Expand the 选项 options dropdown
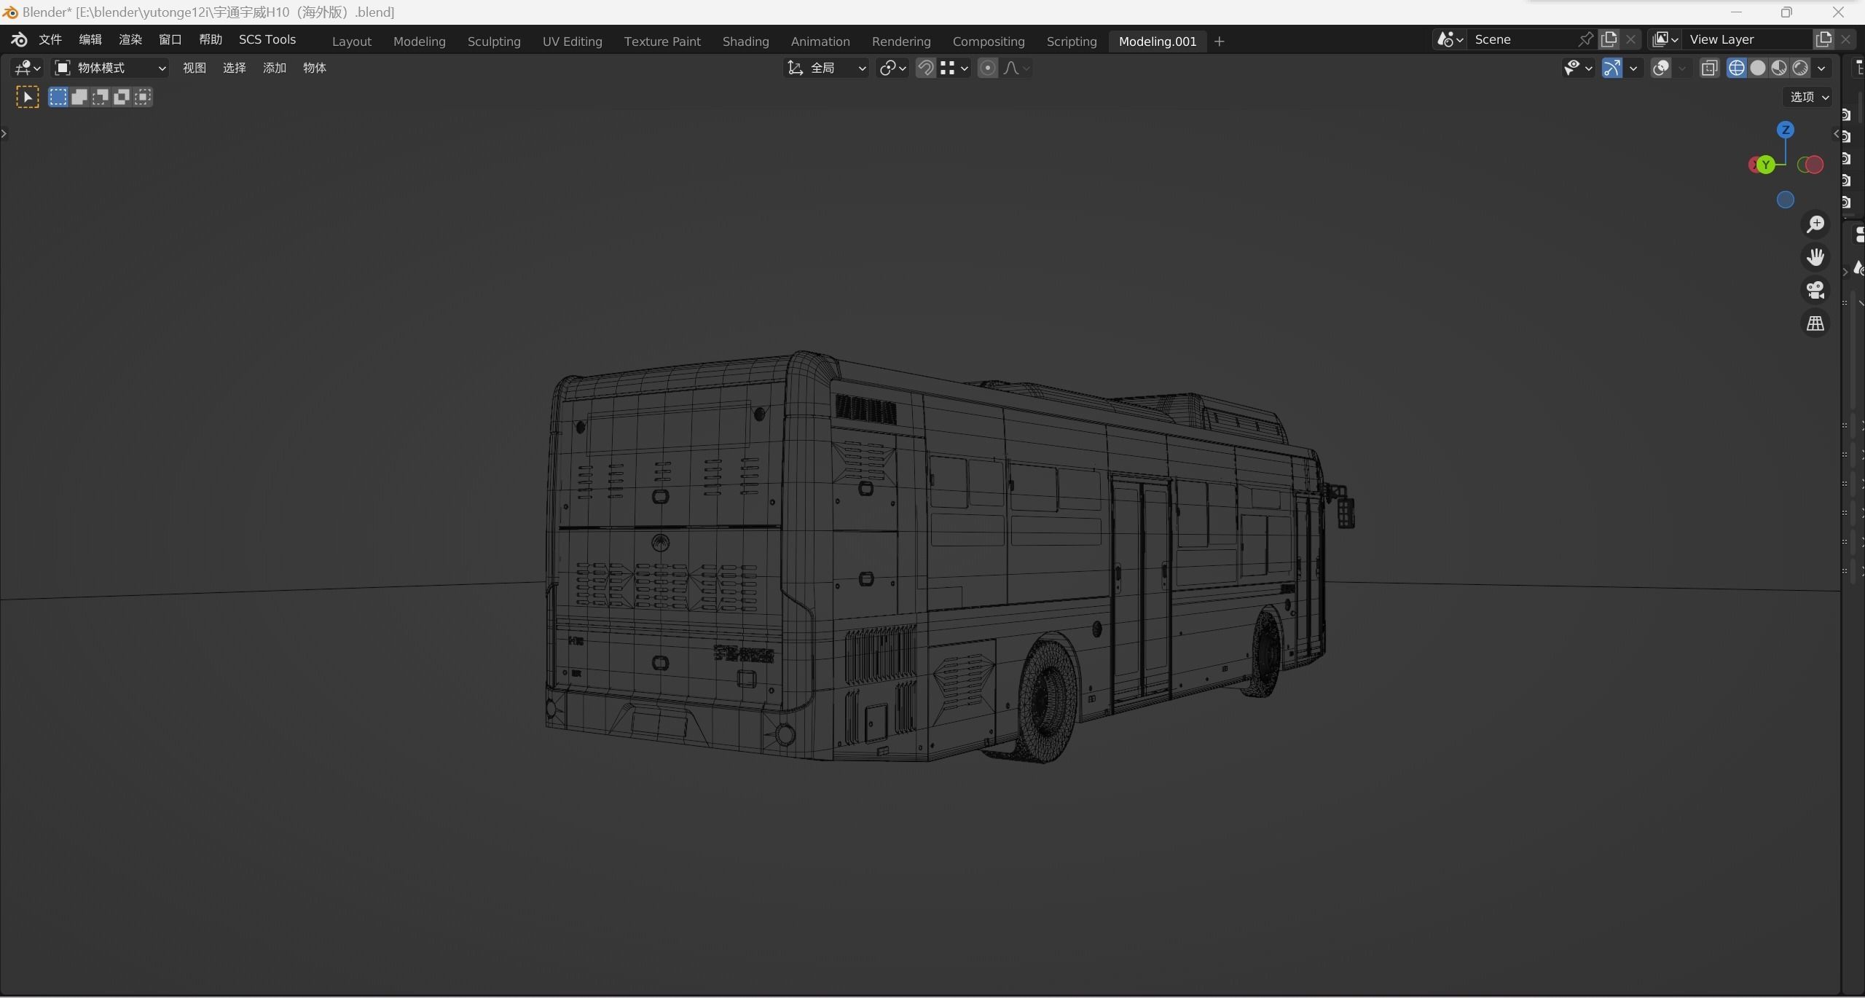Viewport: 1865px width, 998px height. coord(1809,97)
